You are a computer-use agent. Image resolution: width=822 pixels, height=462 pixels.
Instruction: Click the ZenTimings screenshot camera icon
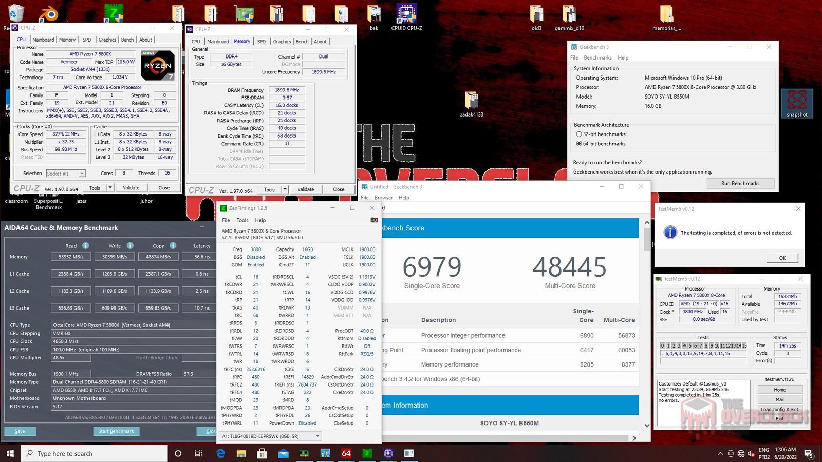[374, 220]
